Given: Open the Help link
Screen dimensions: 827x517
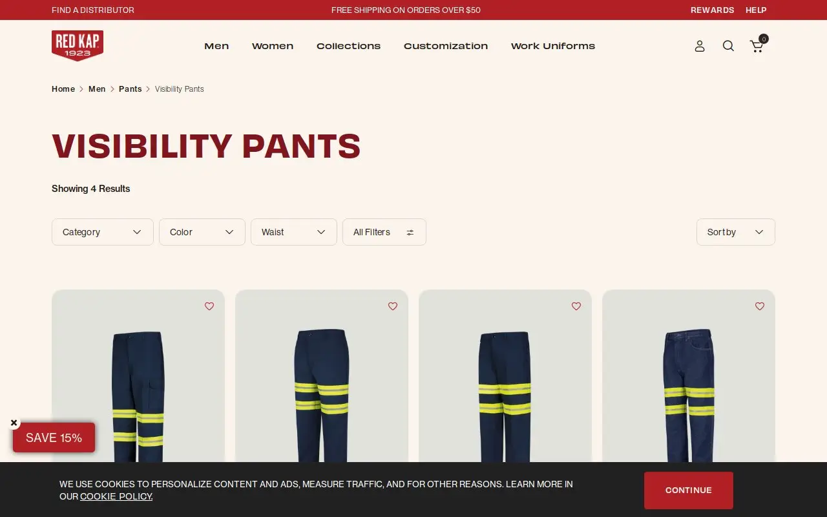Looking at the screenshot, I should 756,10.
